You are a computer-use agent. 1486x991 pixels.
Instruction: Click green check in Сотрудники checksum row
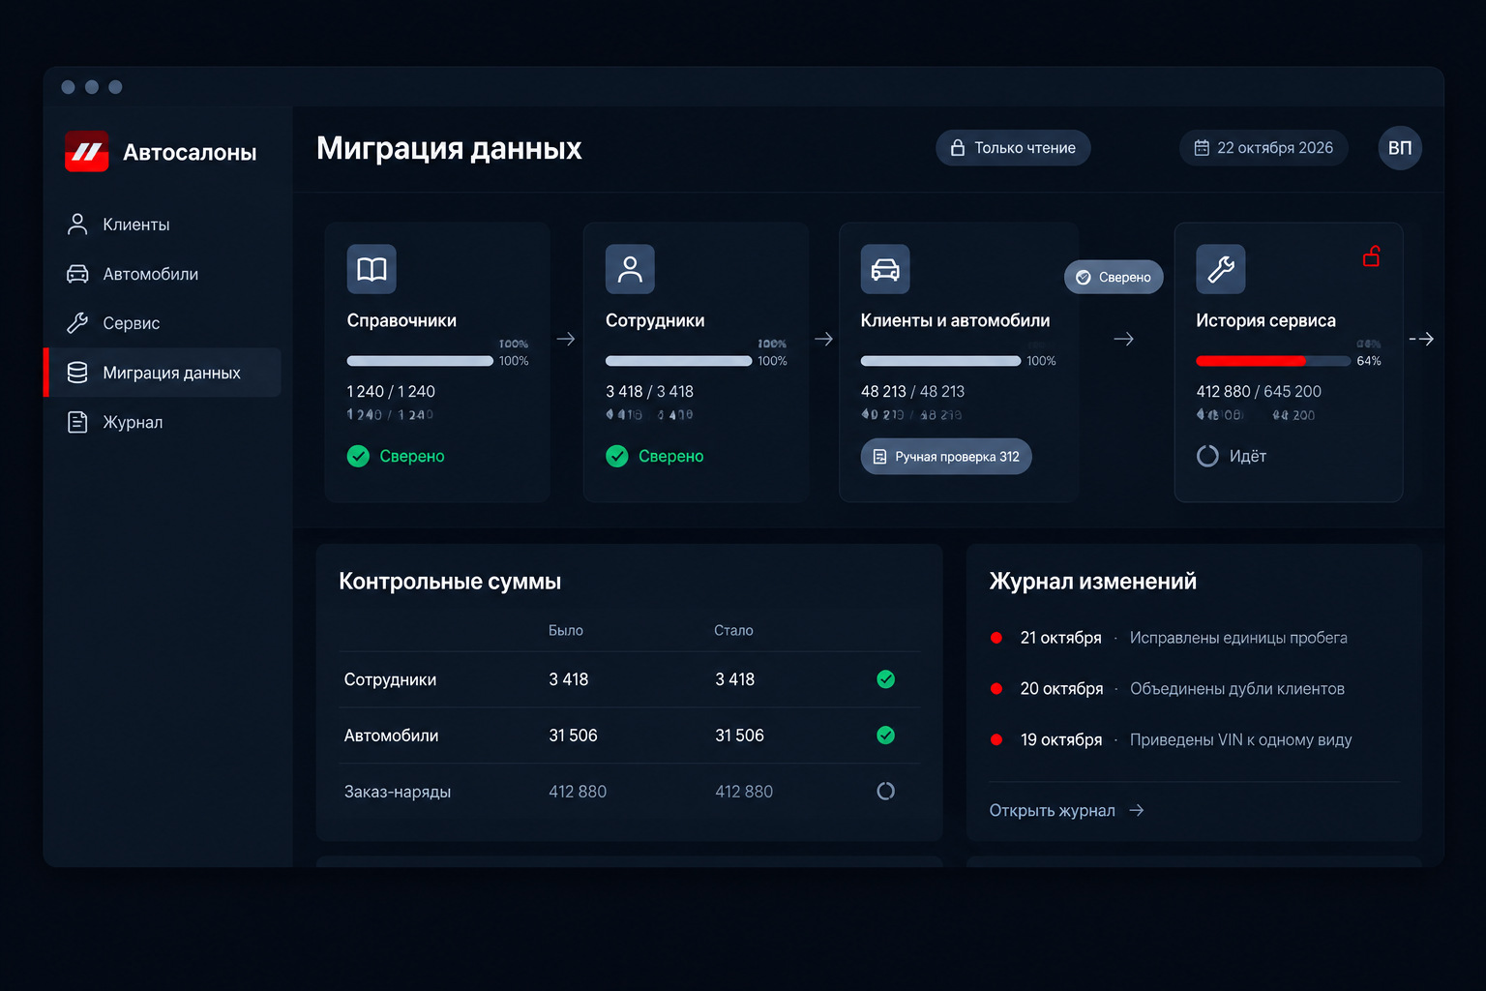885,679
